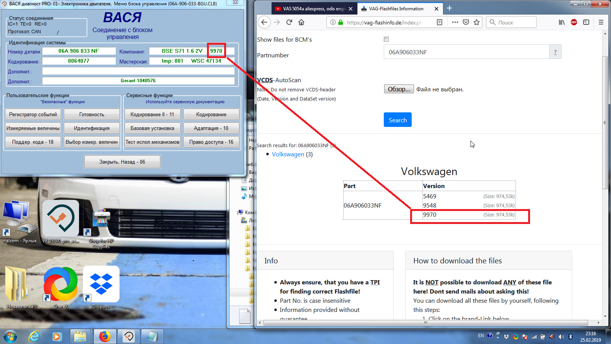Viewport: 611px width, 344px height.
Task: Open Измеряемые величины in ВАСЯ
Action: [33, 128]
